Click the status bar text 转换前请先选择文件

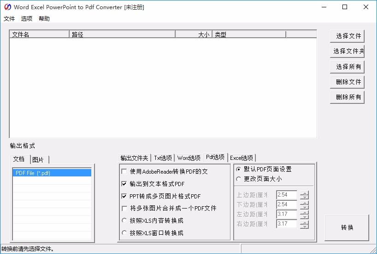pos(27,249)
